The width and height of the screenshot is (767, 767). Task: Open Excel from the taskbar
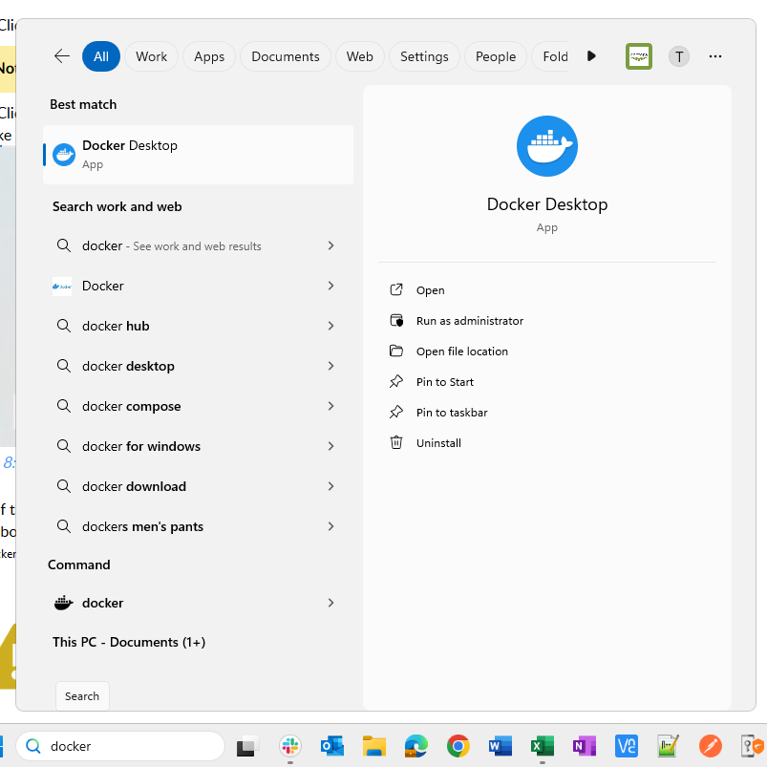pos(543,746)
